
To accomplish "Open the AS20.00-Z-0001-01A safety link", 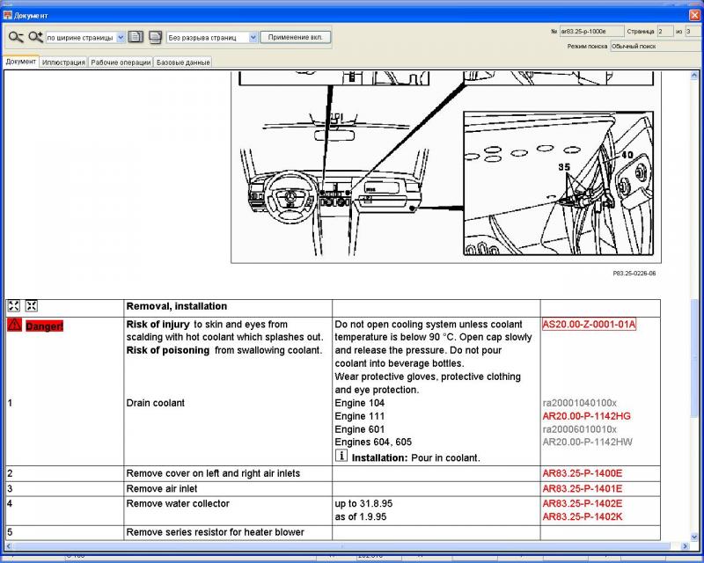I will pos(589,324).
